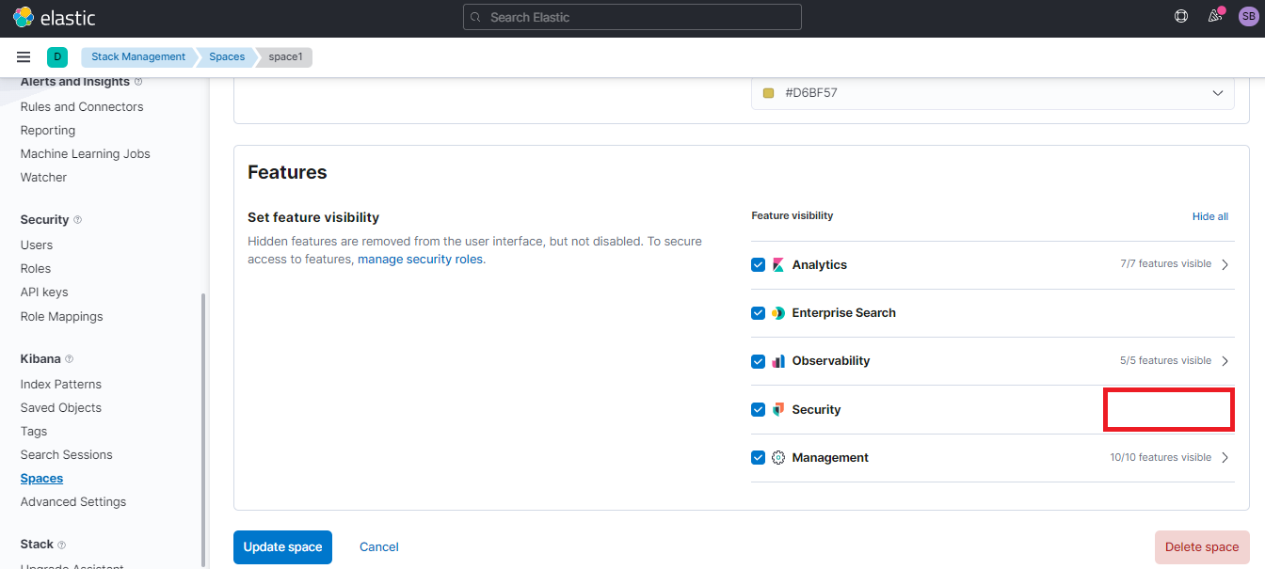Open Roles in sidebar

click(x=36, y=269)
